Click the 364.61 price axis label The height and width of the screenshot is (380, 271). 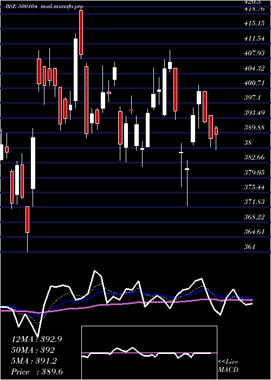[x=254, y=232]
